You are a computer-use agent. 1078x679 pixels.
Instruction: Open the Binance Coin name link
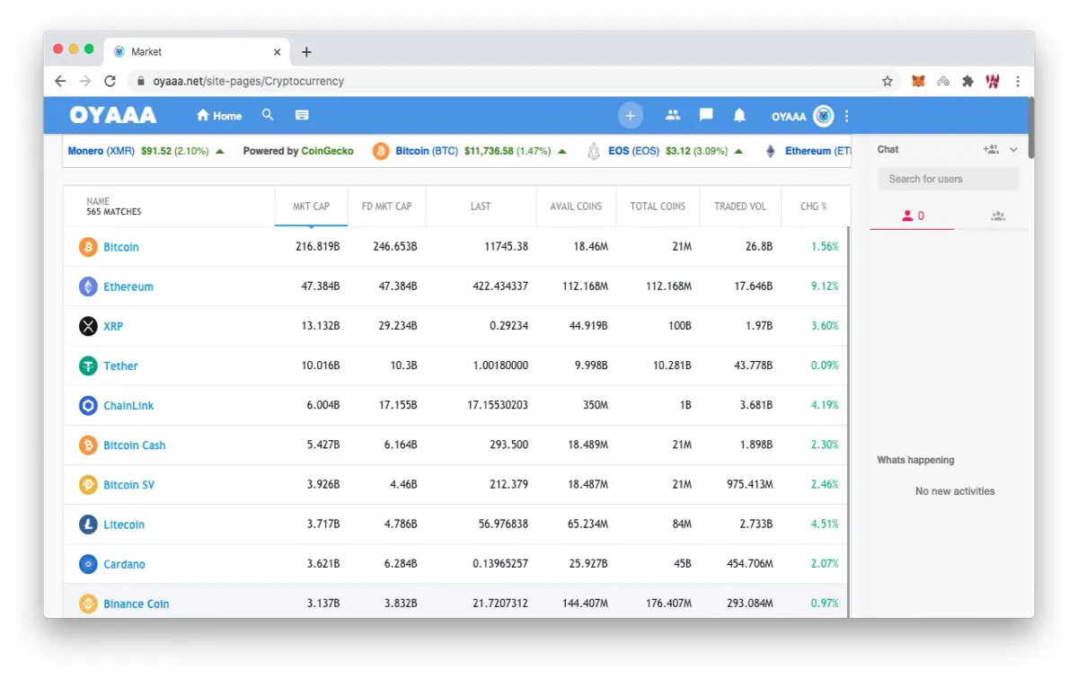tap(137, 604)
